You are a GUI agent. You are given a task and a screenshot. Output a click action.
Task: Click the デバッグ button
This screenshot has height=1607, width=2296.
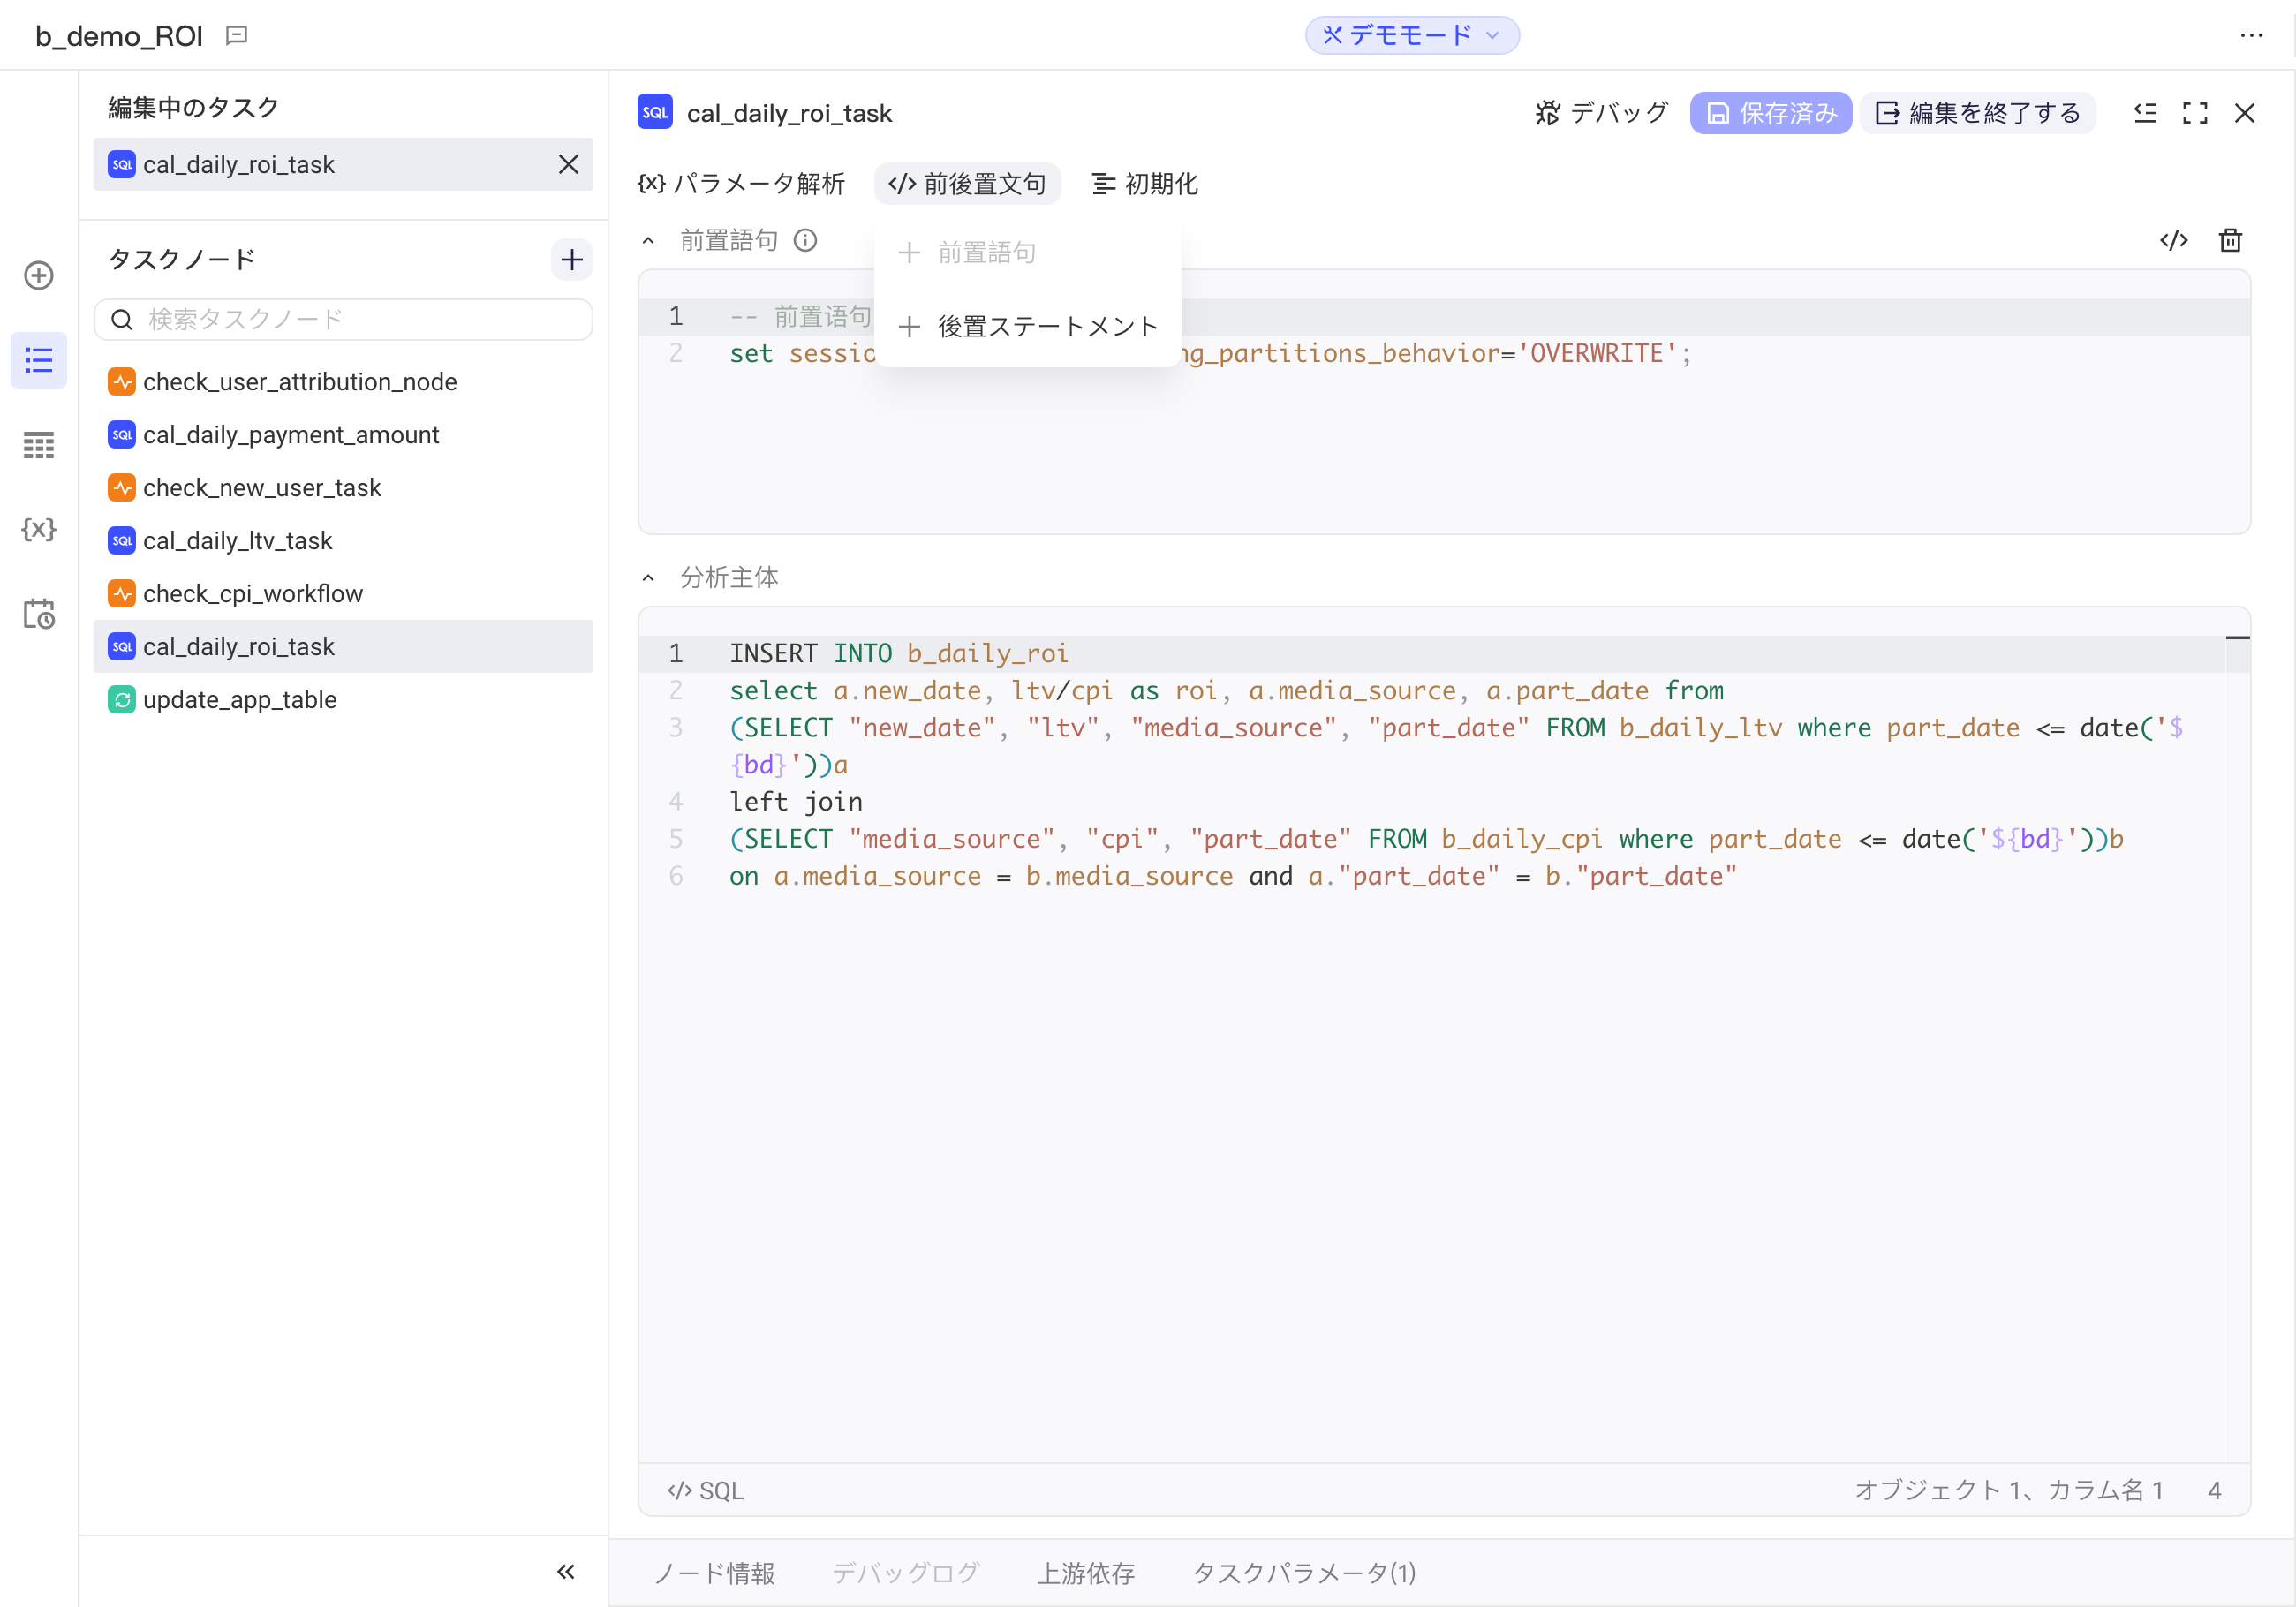[x=1601, y=113]
